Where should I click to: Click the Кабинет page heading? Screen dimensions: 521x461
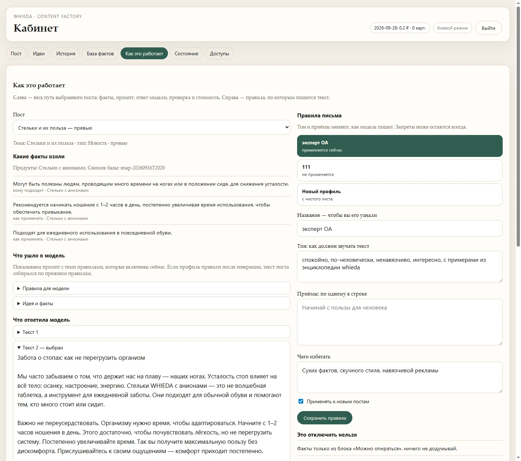36,28
